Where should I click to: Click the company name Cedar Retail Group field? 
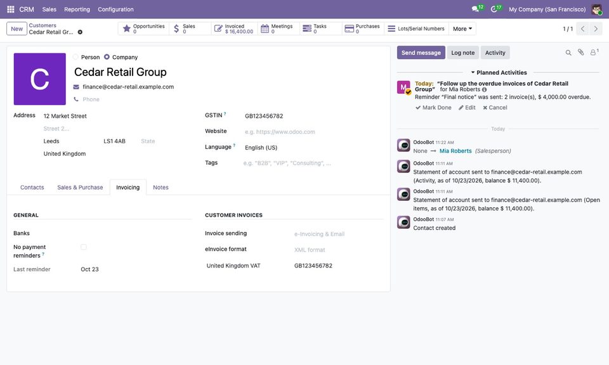pyautogui.click(x=228, y=72)
